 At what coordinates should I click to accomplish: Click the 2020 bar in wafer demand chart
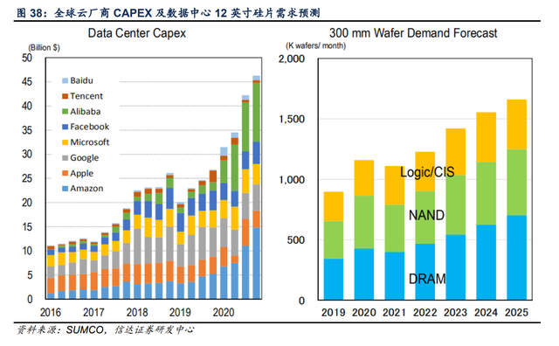pos(364,230)
